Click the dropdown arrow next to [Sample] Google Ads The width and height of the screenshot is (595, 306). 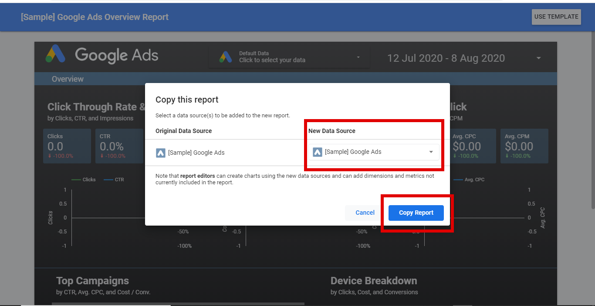tap(431, 152)
